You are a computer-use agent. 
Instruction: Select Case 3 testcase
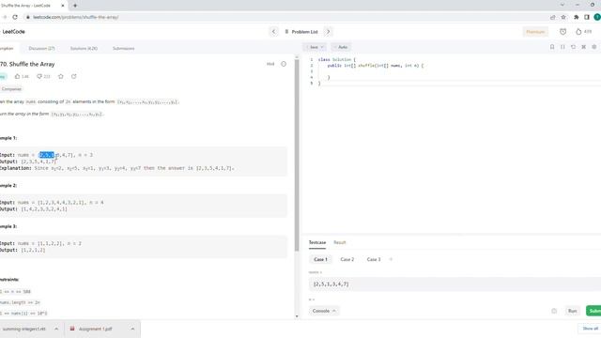(x=374, y=259)
